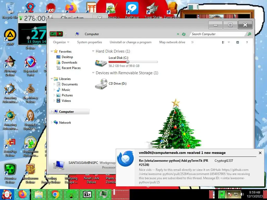Open the view options dropdown arrow
Image resolution: width=267 pixels, height=200 pixels.
click(x=229, y=42)
